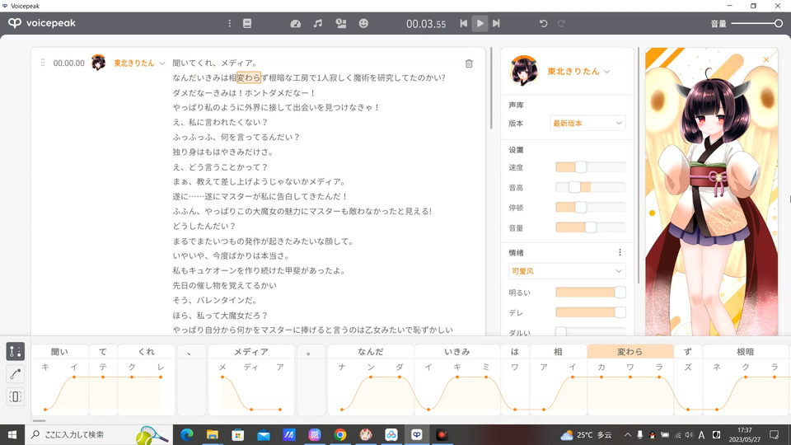Viewport: 791px width, 445px height.
Task: Click text line え、私に言われたくない？
Action: (x=220, y=122)
